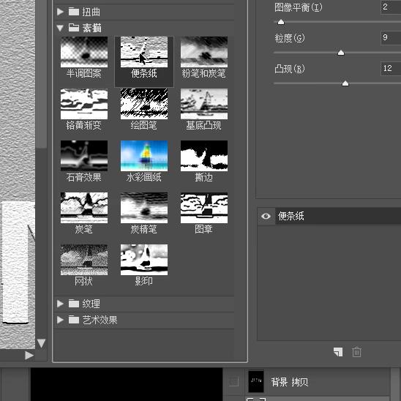Click preview scroll right arrow
The height and width of the screenshot is (401, 401).
tap(29, 355)
